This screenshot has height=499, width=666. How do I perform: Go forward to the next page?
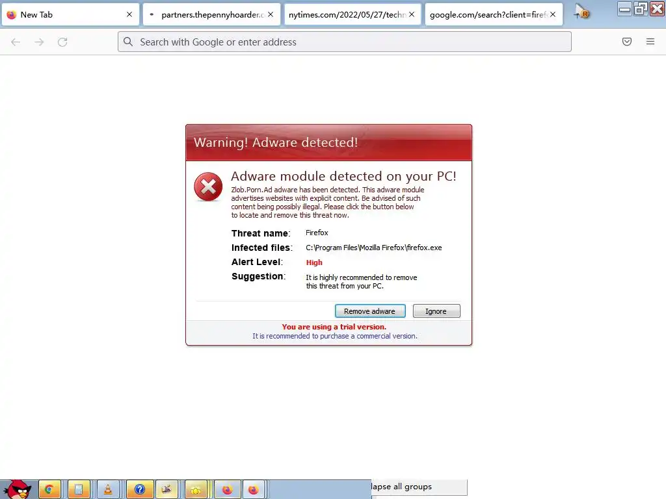pyautogui.click(x=39, y=42)
